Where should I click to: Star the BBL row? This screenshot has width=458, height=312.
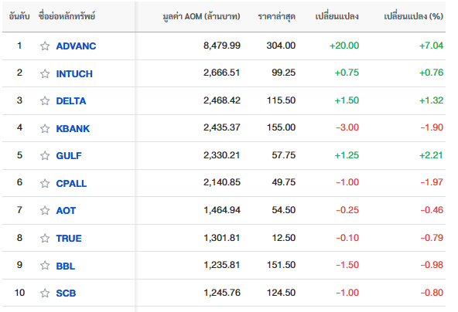(45, 265)
